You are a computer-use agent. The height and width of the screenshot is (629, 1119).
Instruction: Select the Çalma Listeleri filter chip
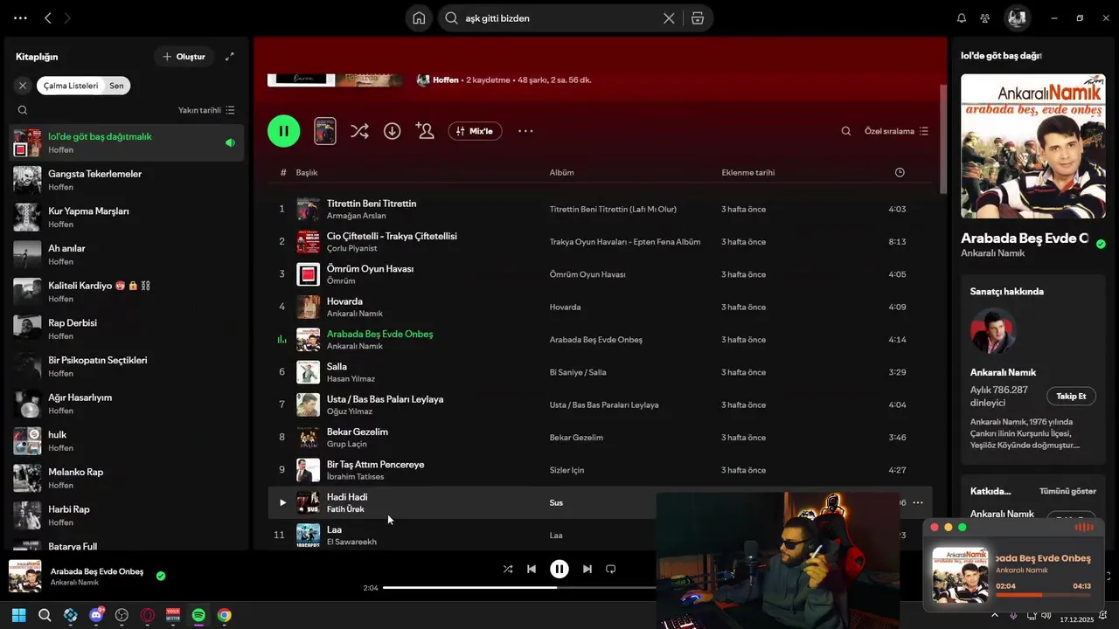71,86
